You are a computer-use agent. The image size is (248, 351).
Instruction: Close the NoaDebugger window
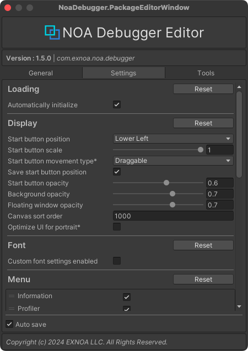(x=8, y=8)
